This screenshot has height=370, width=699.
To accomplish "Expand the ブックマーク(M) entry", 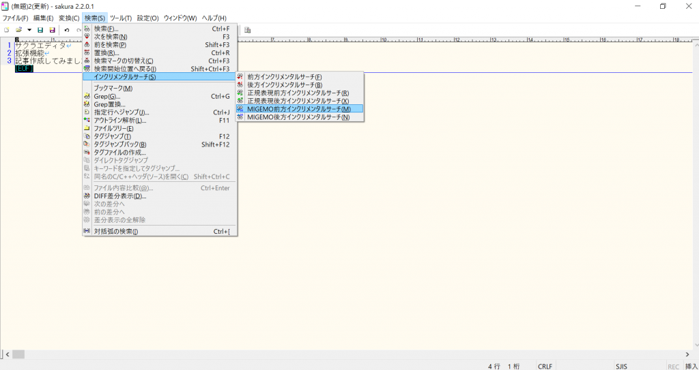I will pos(160,88).
